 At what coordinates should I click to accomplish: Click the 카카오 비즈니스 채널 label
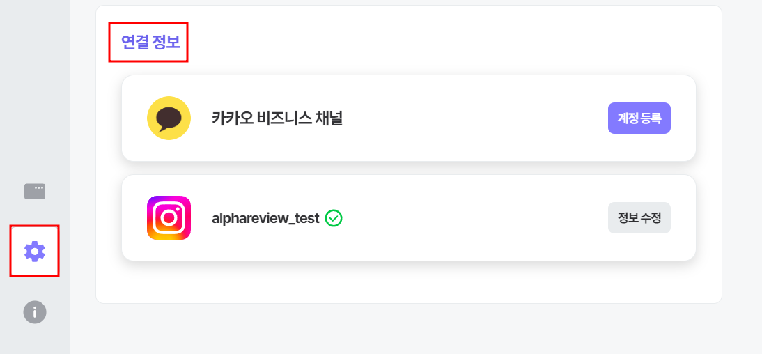click(277, 118)
